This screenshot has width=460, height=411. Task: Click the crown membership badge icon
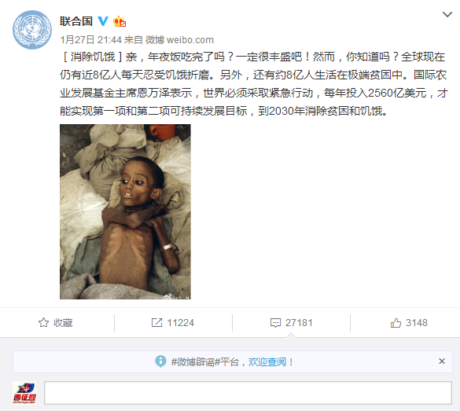[x=120, y=21]
